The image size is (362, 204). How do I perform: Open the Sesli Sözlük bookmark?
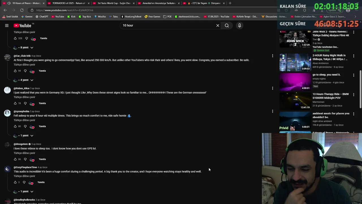[10, 17]
